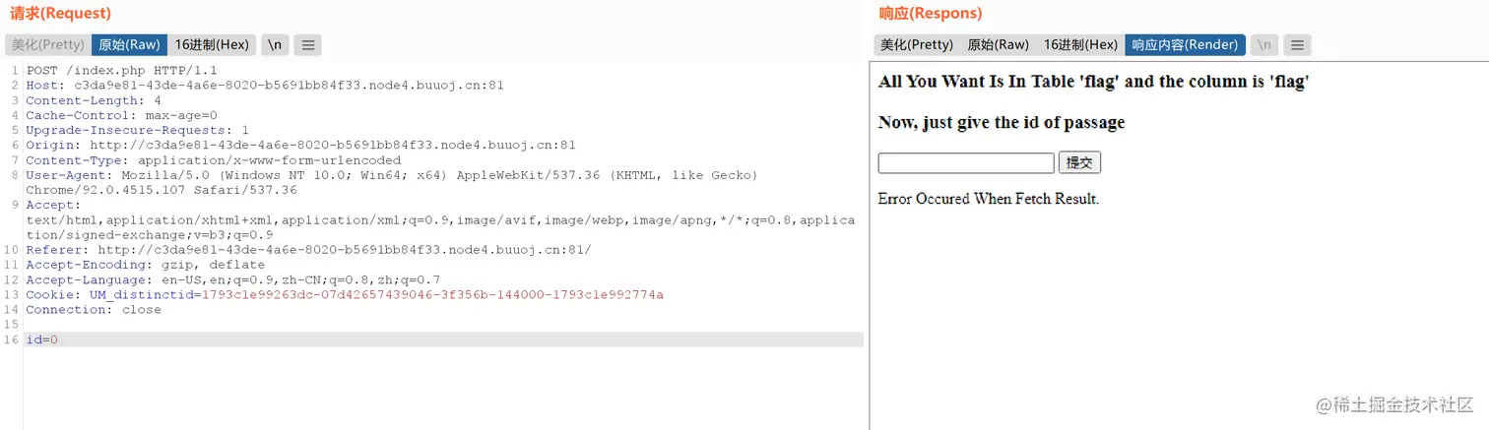Click the POST /index.php HTTP/1.1 line
The height and width of the screenshot is (430, 1489).
pos(122,71)
